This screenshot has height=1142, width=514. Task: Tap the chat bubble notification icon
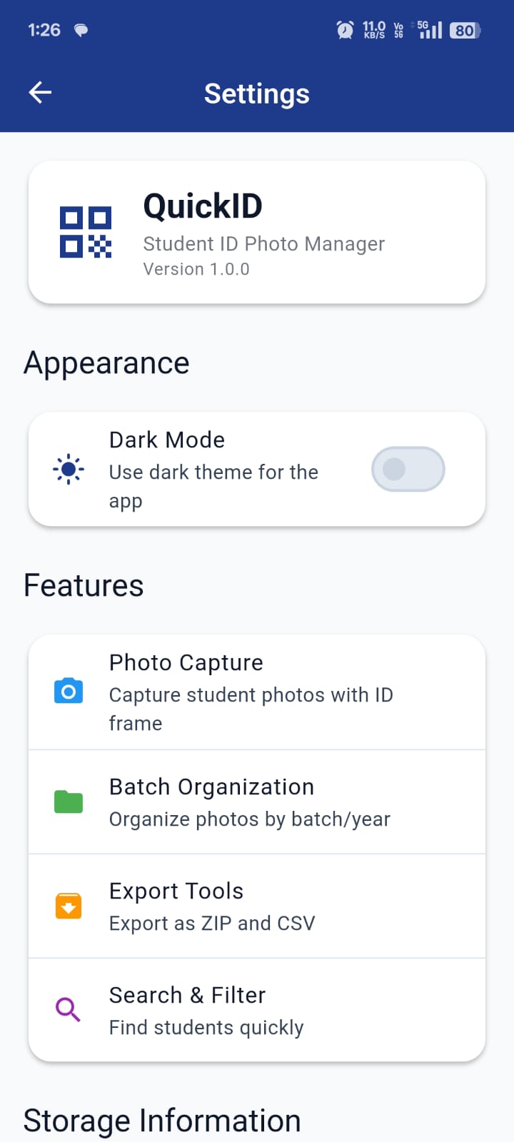81,30
